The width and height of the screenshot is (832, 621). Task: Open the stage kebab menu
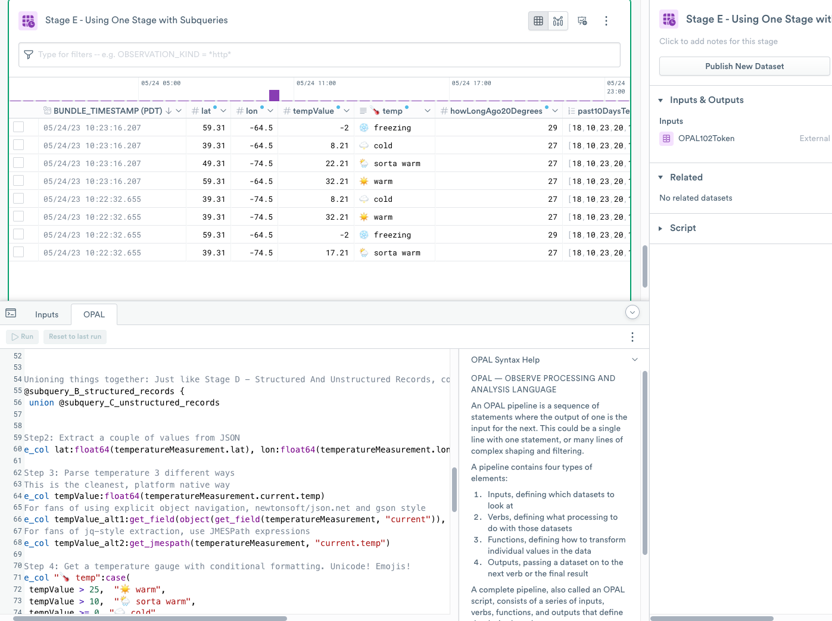click(x=606, y=21)
